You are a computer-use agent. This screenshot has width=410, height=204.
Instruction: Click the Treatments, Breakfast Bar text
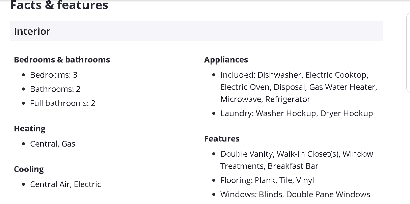coord(269,166)
